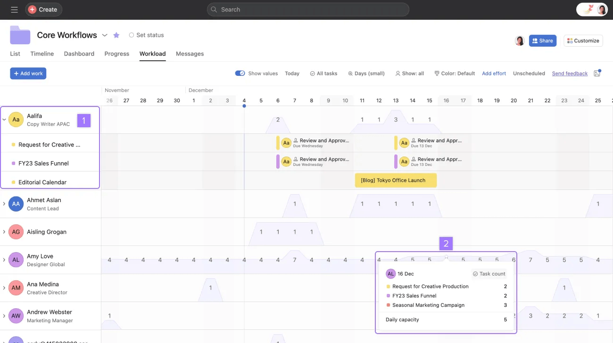Click the "Days (small)" zoom option
Viewport: 613px width, 343px height.
coord(366,73)
